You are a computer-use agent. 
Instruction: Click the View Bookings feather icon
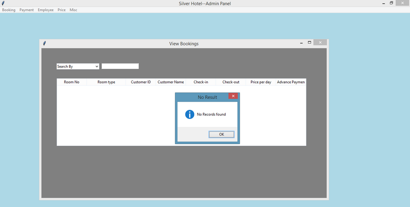click(x=44, y=43)
